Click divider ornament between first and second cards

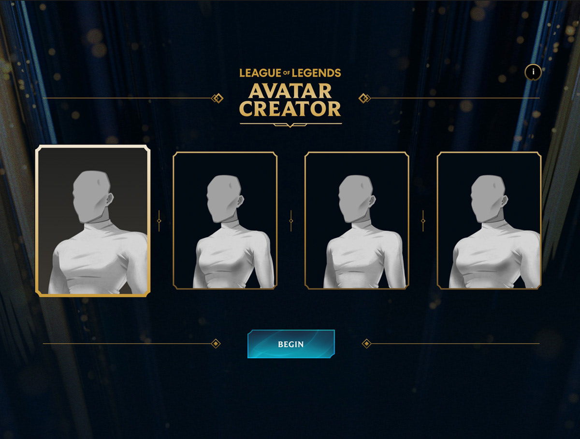tap(159, 221)
